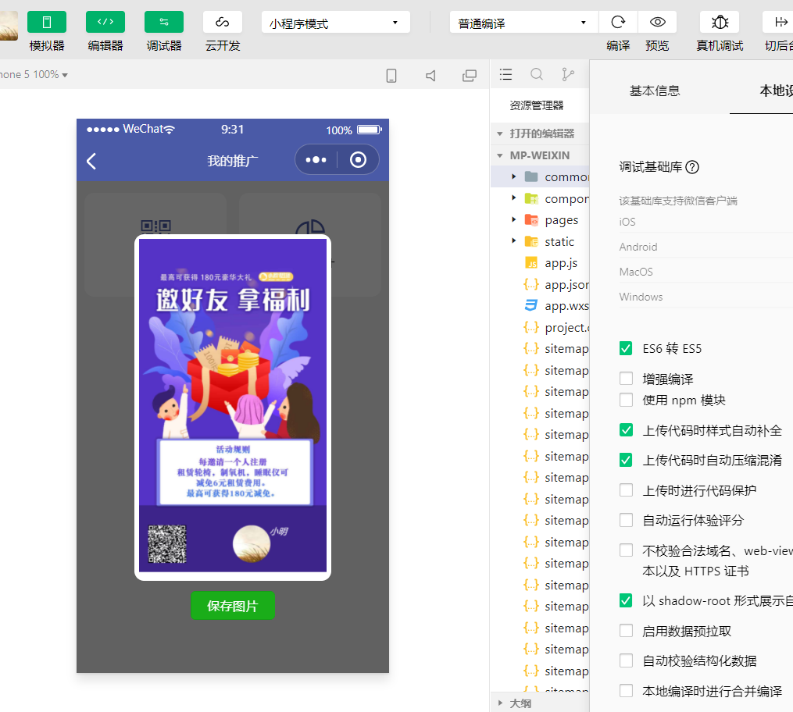Click the MacOS support row
Image resolution: width=793 pixels, height=712 pixels.
[x=706, y=272]
